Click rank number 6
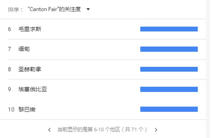The image size is (216, 138). pos(9,29)
